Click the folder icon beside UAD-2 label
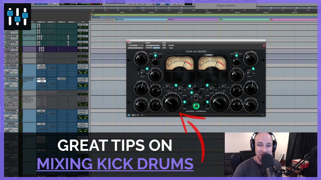Screen dimensions: 321x180 point(138,115)
